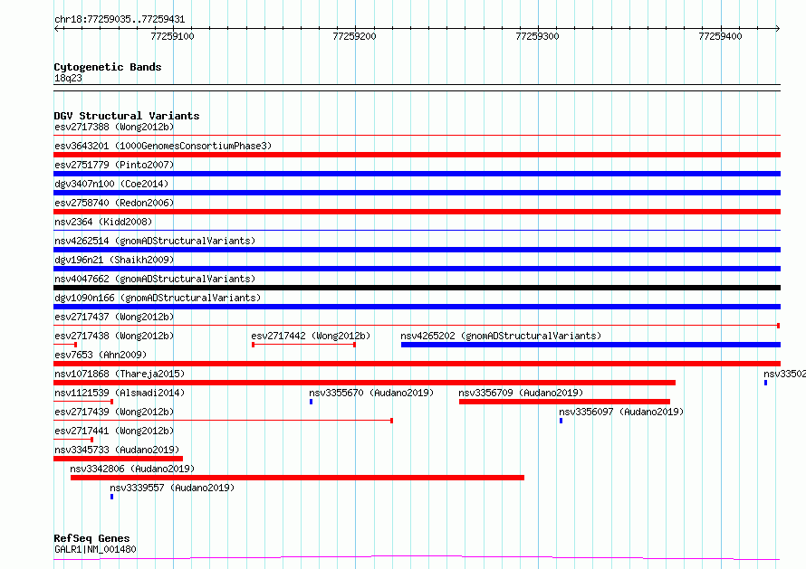
Task: Click the small blue nsv3355670 marker
Action: pyautogui.click(x=311, y=402)
